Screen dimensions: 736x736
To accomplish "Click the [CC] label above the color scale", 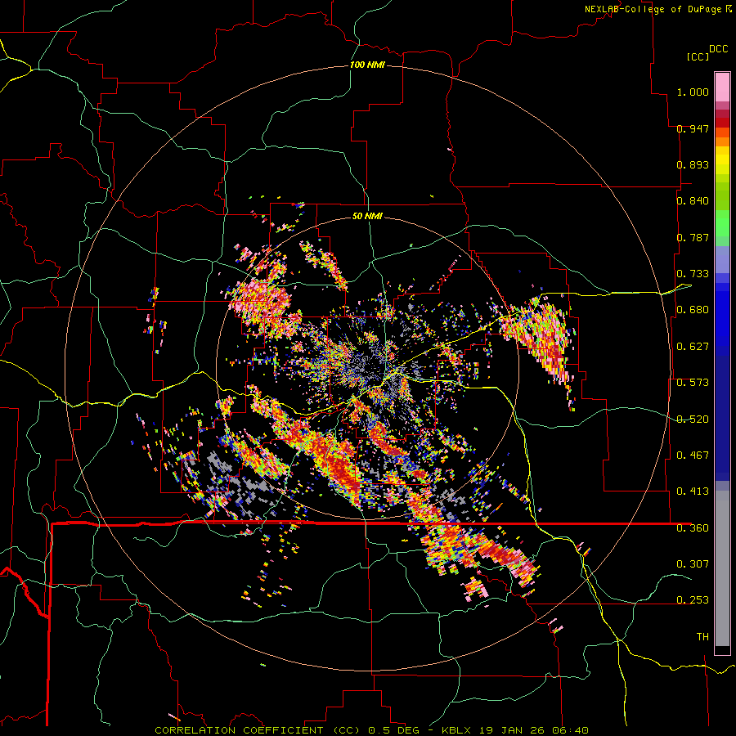I will (x=697, y=56).
